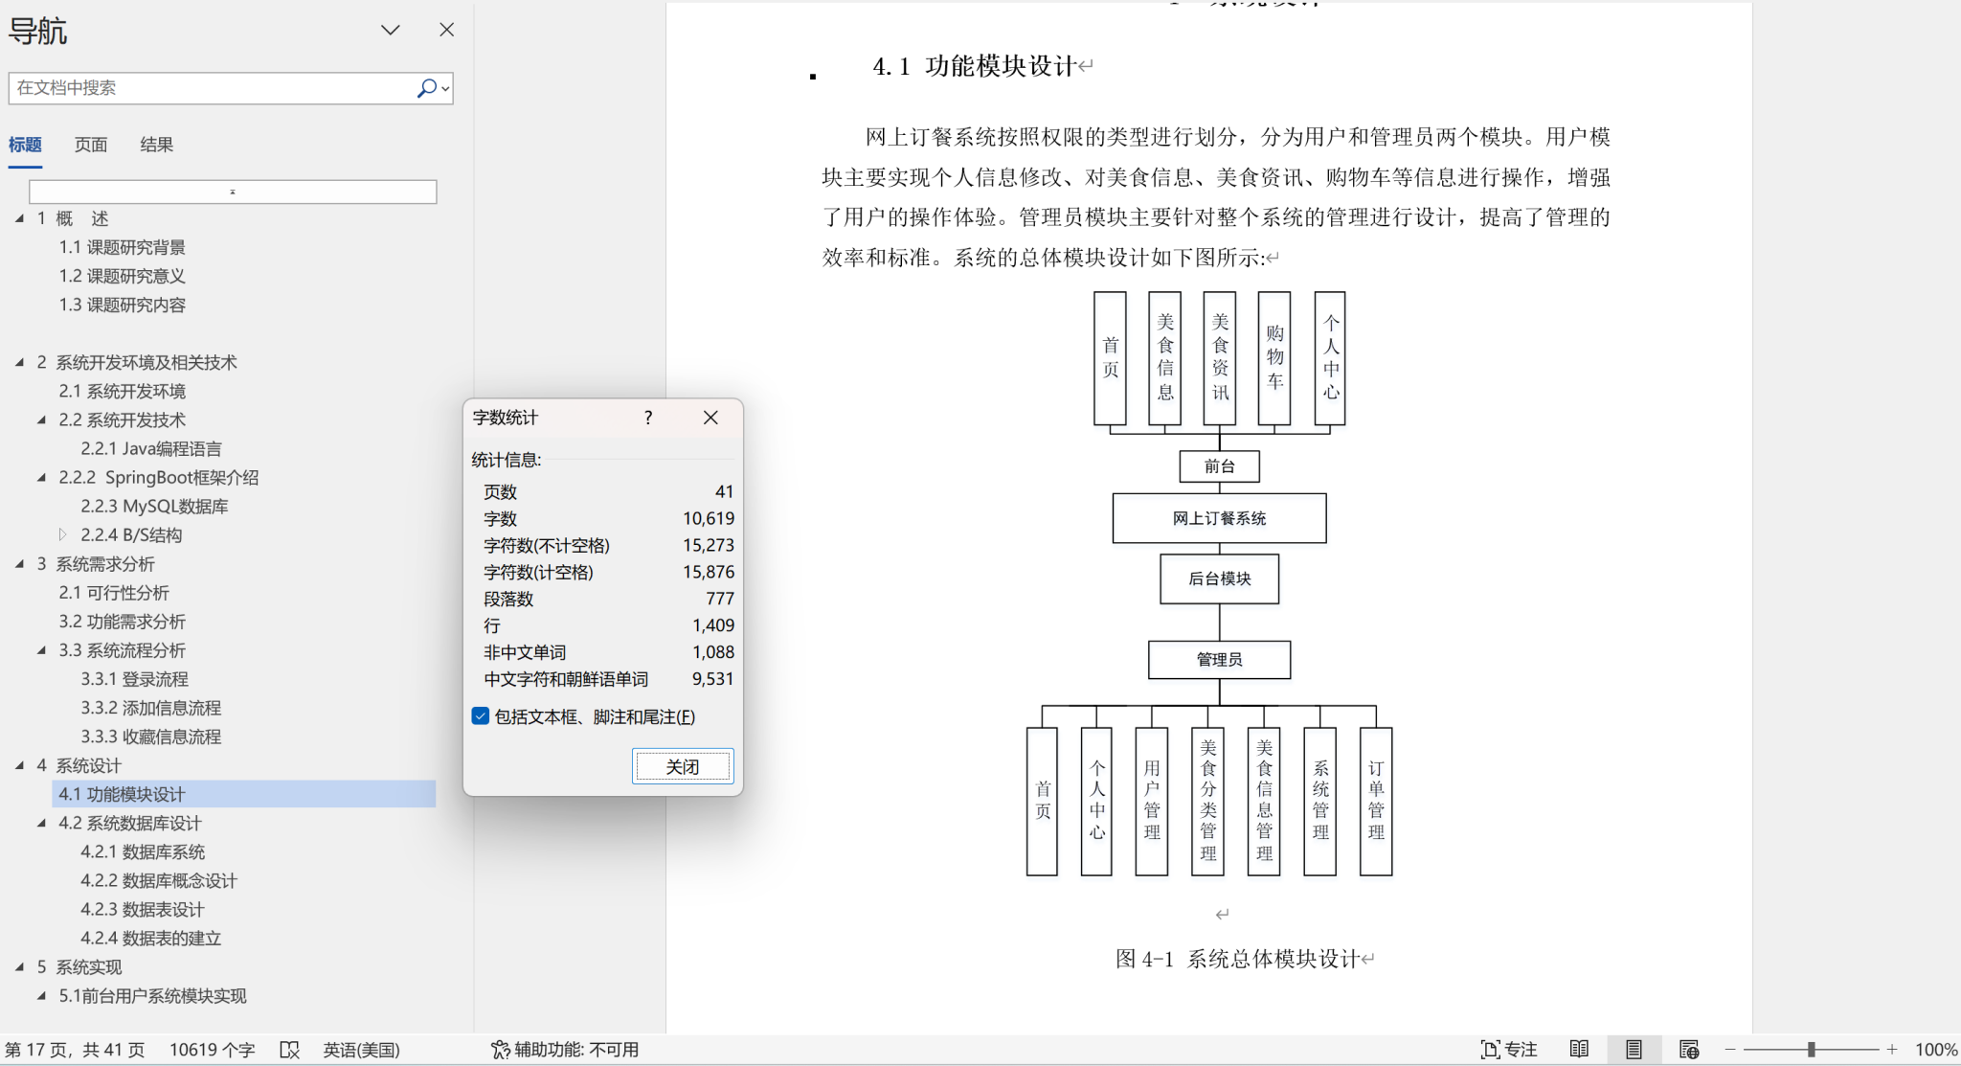Viewport: 1961px width, 1066px height.
Task: Switch to the 页面 tab
Action: tap(91, 145)
